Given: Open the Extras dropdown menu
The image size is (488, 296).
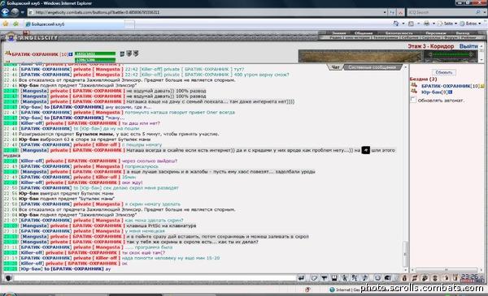Looking at the screenshot, I should click(471, 24).
